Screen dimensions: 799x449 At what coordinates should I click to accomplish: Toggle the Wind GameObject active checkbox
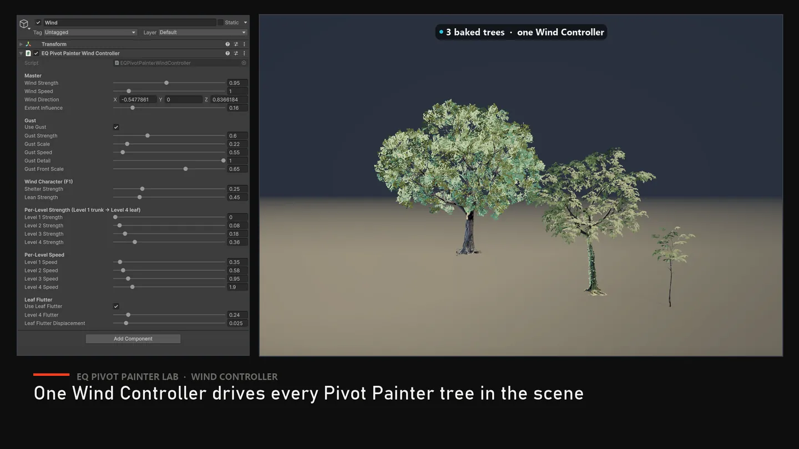(x=38, y=23)
